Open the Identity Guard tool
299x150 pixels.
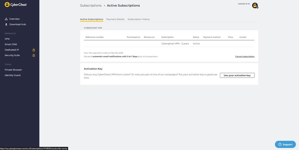click(13, 75)
